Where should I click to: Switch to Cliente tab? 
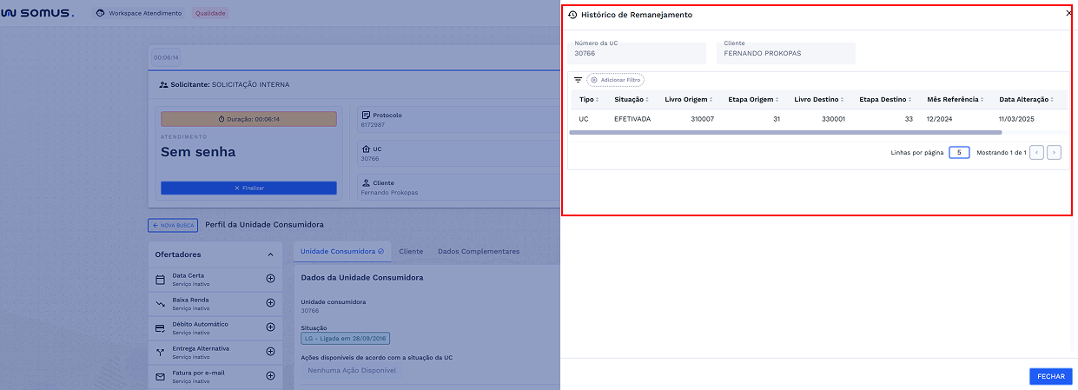tap(411, 251)
